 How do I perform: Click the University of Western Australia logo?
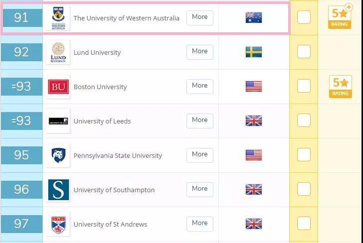pyautogui.click(x=58, y=18)
